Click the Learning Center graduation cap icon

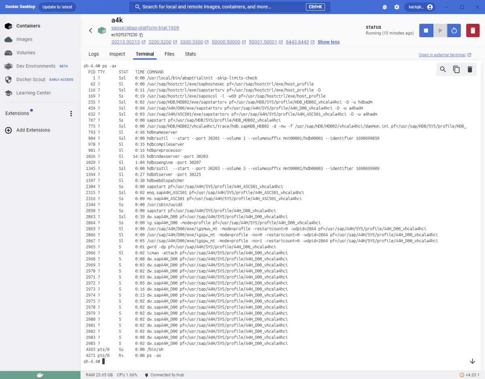(x=8, y=93)
